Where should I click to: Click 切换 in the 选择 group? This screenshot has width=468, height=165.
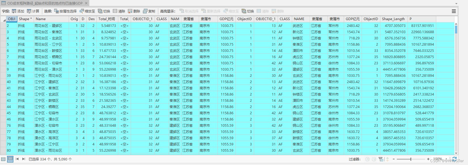[x=104, y=11]
